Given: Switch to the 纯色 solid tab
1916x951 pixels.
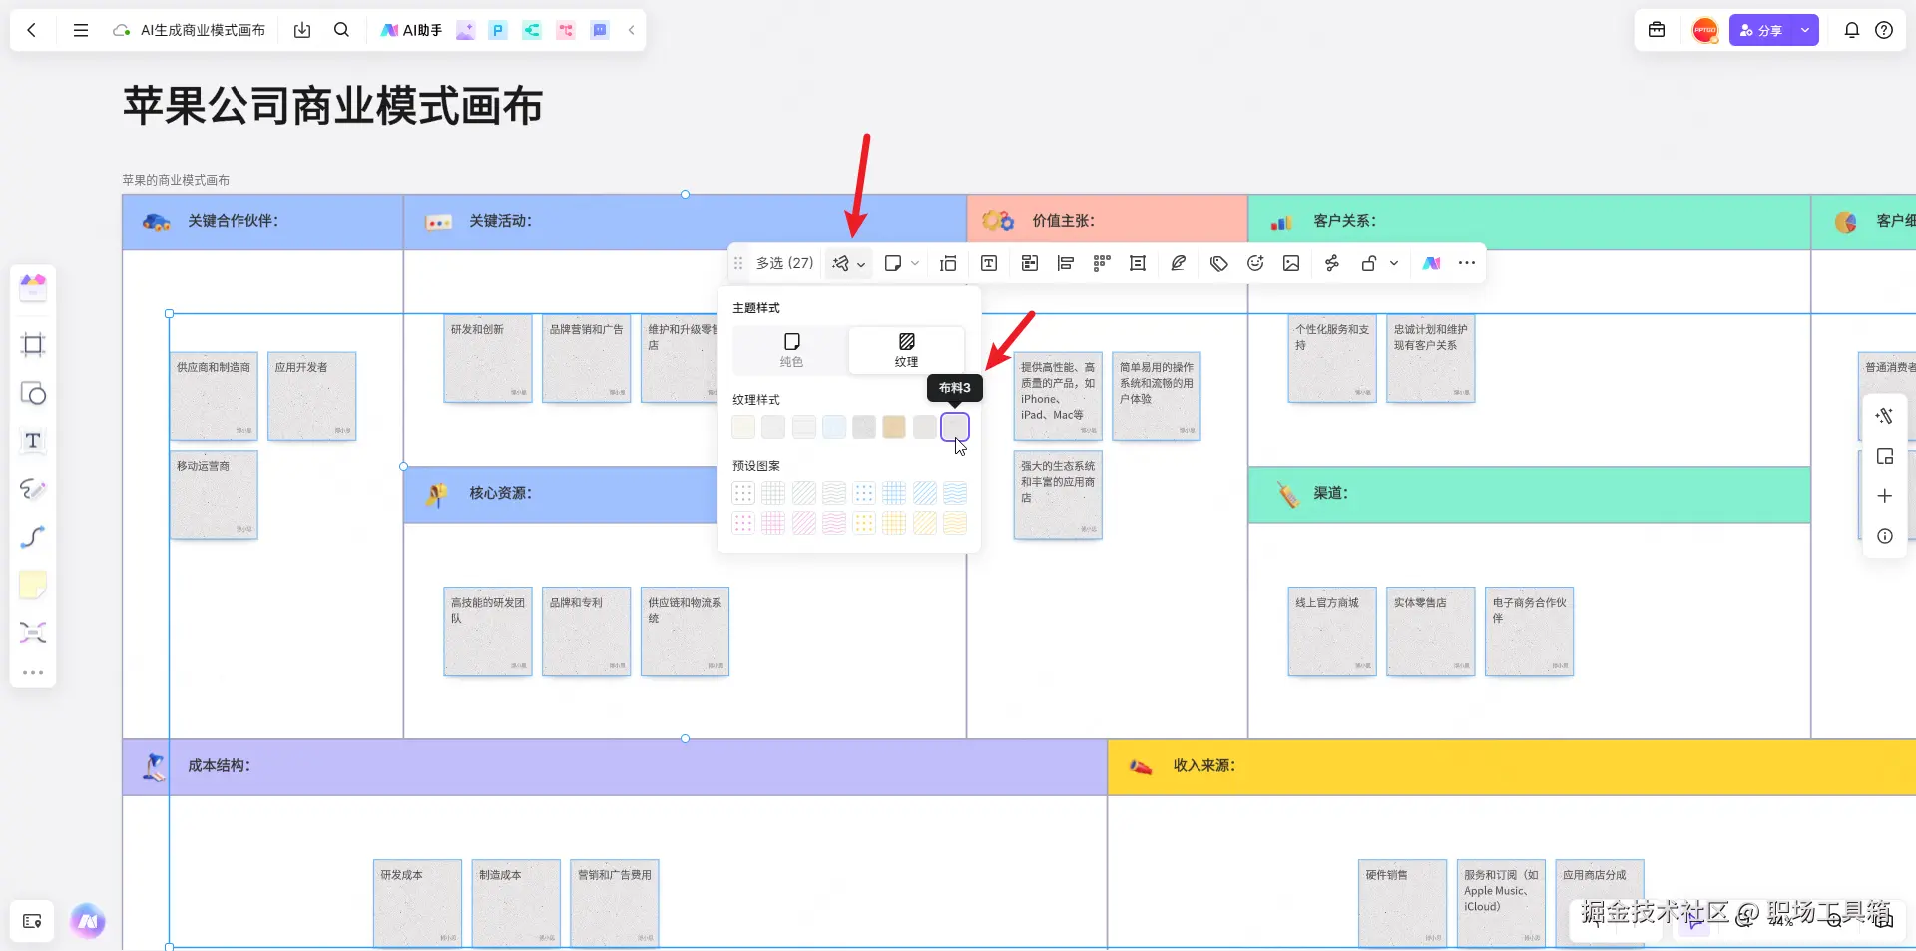Looking at the screenshot, I should [791, 350].
